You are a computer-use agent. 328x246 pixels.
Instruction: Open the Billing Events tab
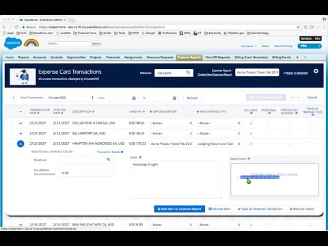coord(282,57)
